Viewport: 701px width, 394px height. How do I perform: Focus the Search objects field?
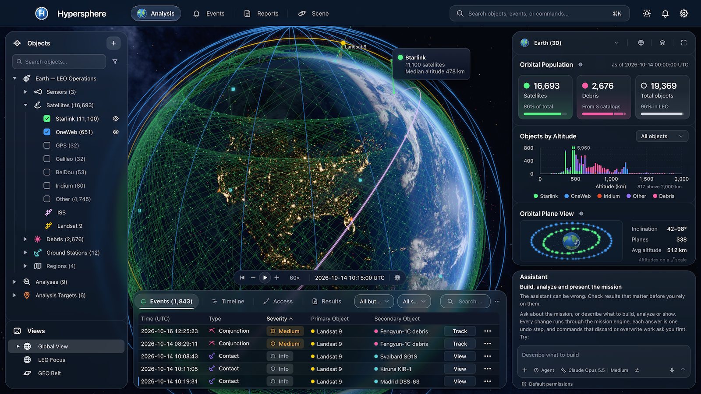59,62
